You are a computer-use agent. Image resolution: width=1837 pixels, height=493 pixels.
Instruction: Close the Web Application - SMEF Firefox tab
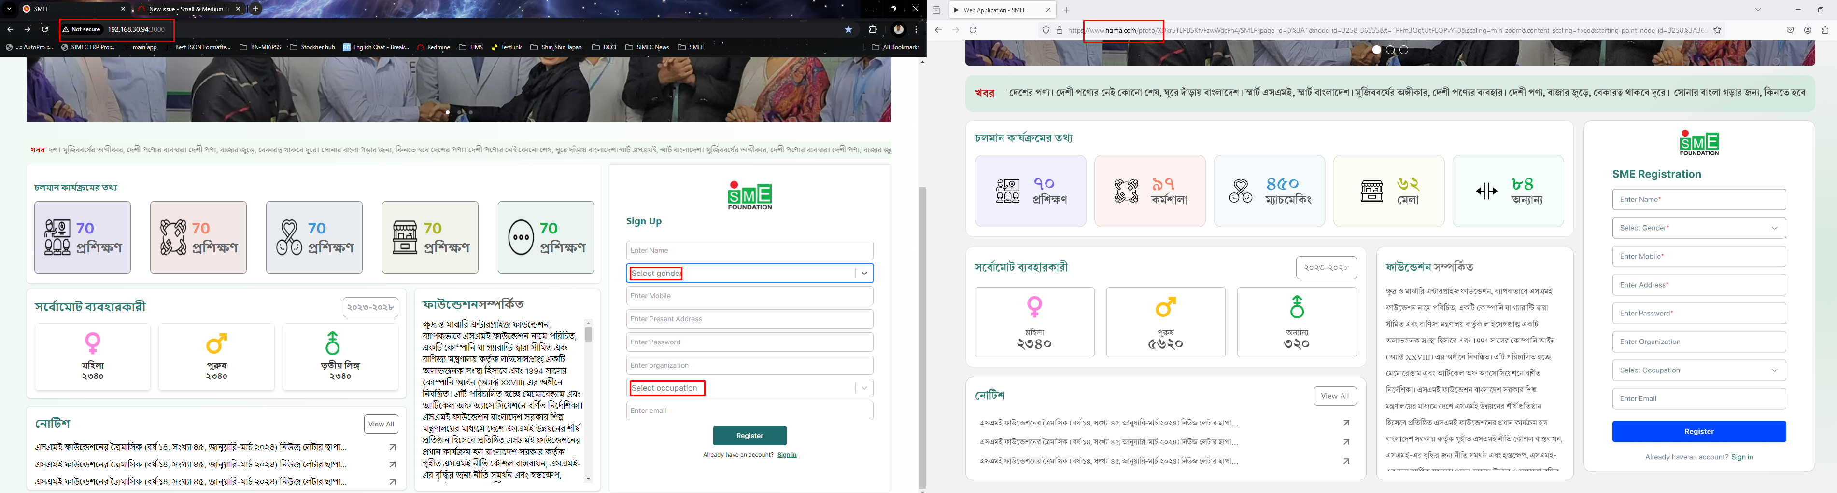click(x=1048, y=10)
